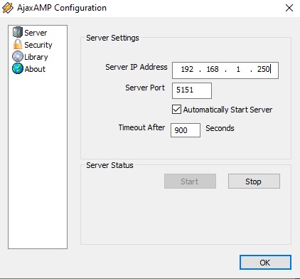The width and height of the screenshot is (300, 279).
Task: Focus the Server Port field
Action: [192, 90]
